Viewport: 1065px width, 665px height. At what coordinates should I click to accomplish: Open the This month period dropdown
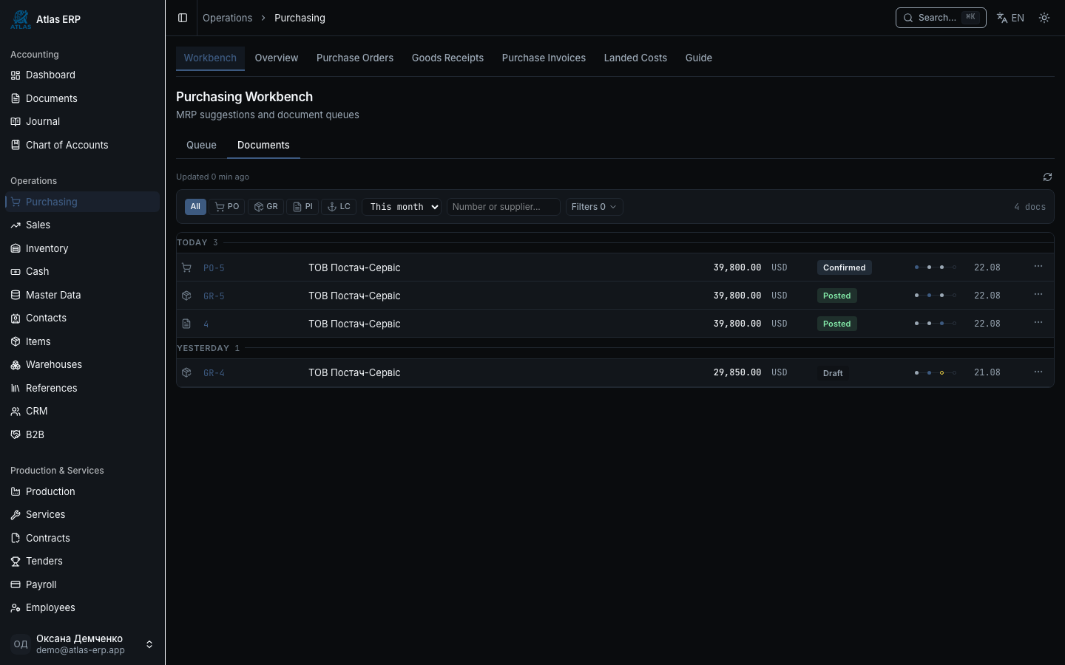[402, 207]
